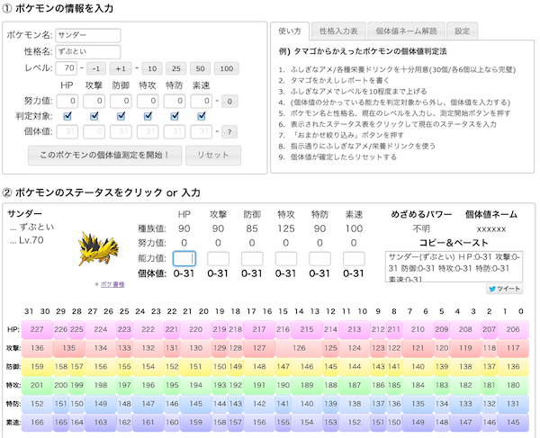This screenshot has width=540, height=438.
Task: Select 特防 stat value 131
Action: click(513, 404)
